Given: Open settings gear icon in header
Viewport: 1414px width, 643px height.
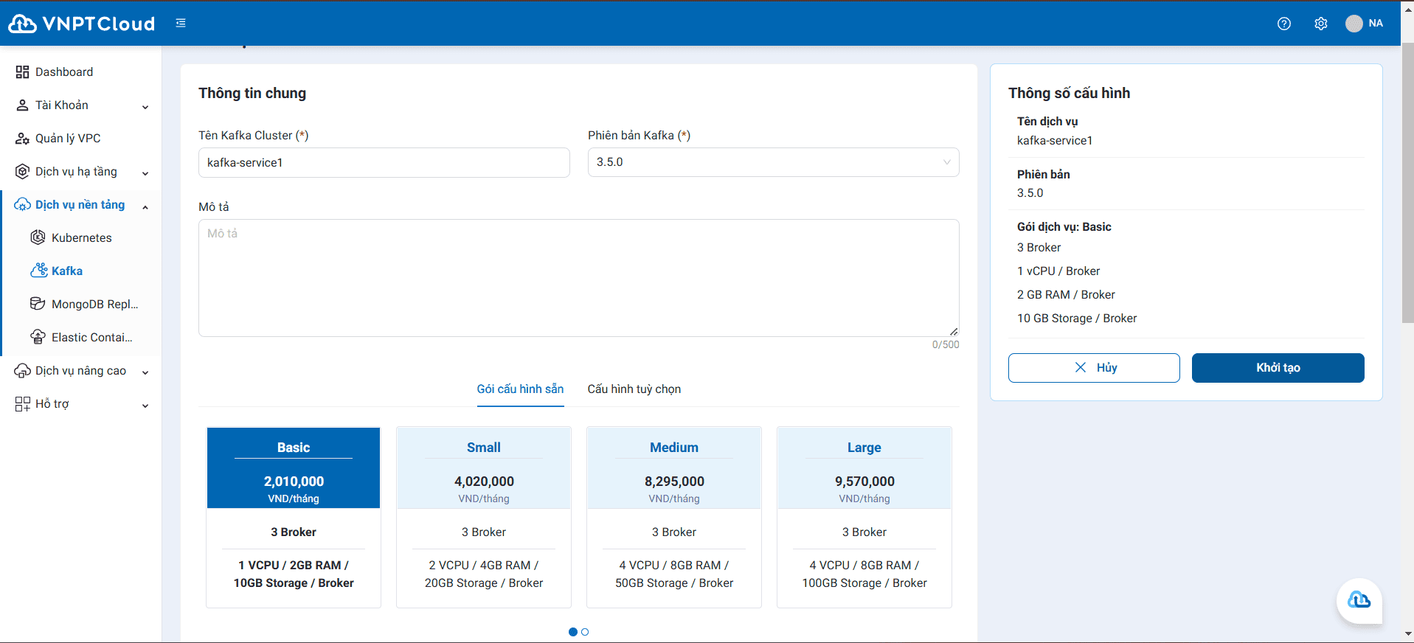Looking at the screenshot, I should click(x=1320, y=24).
